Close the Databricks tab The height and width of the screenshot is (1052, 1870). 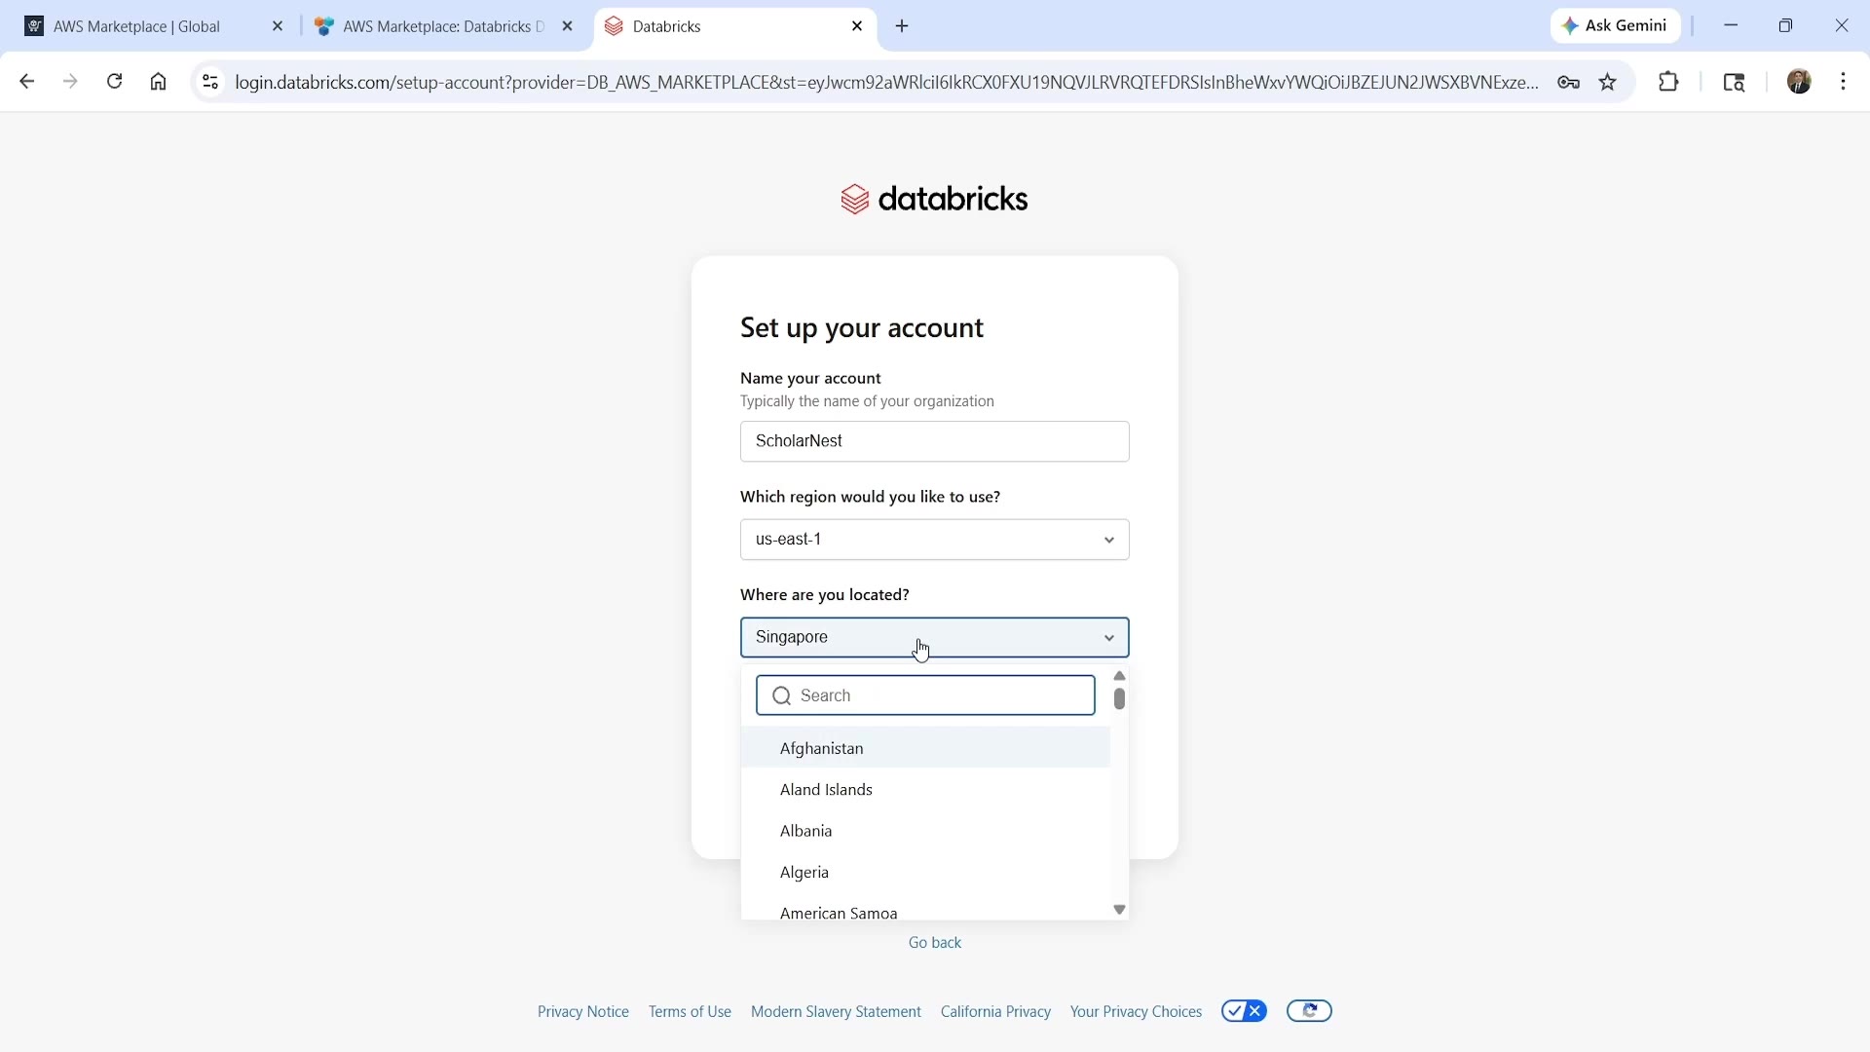pyautogui.click(x=857, y=26)
